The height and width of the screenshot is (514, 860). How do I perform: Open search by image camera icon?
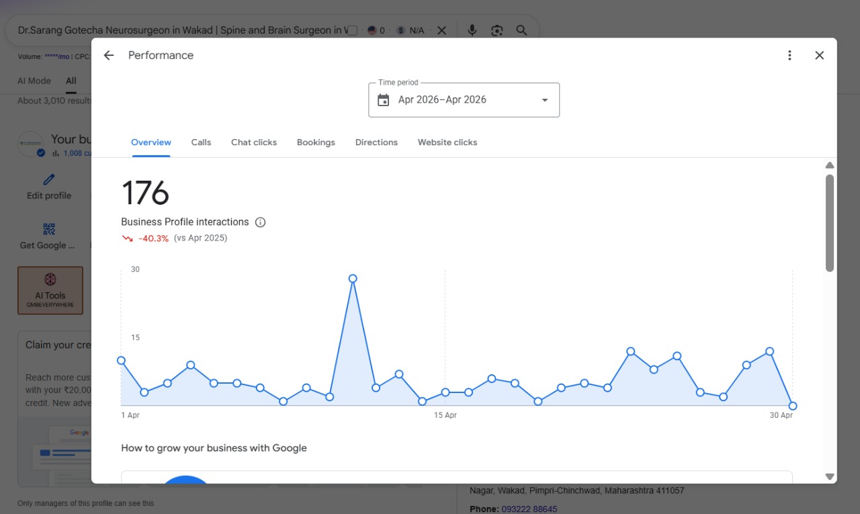[497, 30]
